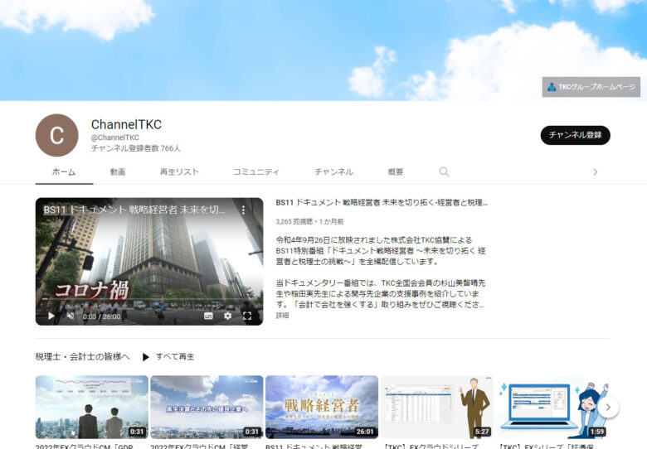Click the チャンネル登録者数 766人 text
Screen dimensions: 647x449
136,148
